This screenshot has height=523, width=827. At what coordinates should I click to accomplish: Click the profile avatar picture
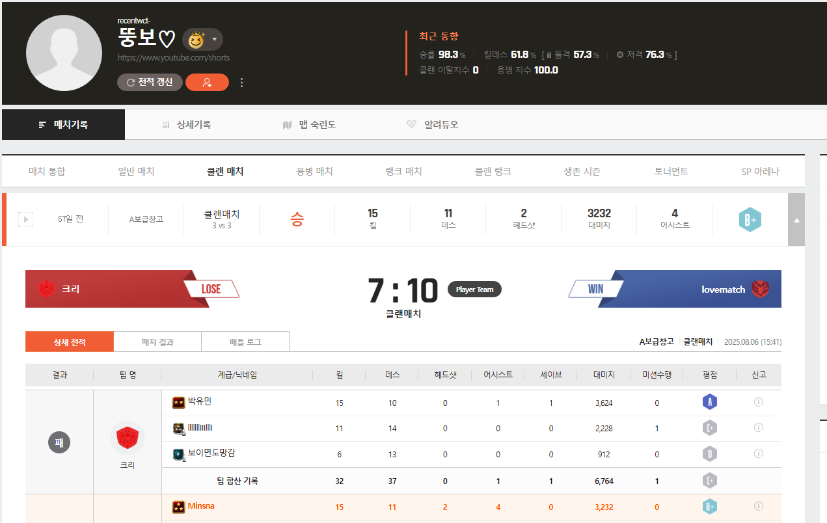pyautogui.click(x=64, y=53)
